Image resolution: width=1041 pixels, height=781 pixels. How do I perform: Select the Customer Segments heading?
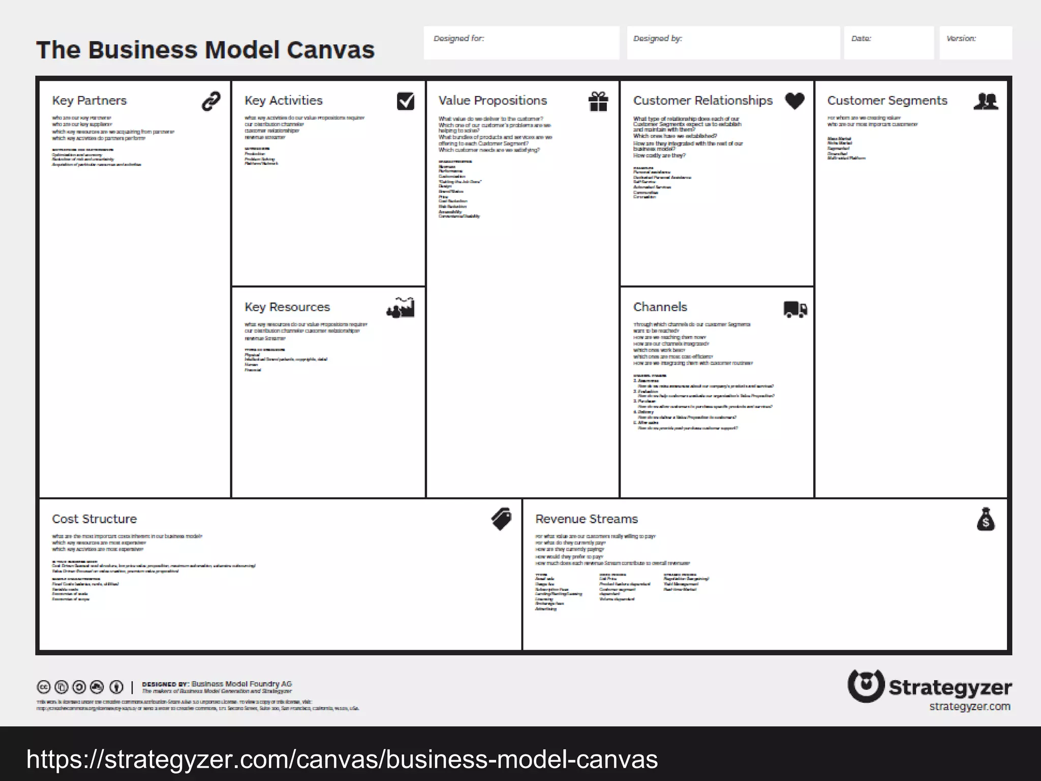[887, 100]
